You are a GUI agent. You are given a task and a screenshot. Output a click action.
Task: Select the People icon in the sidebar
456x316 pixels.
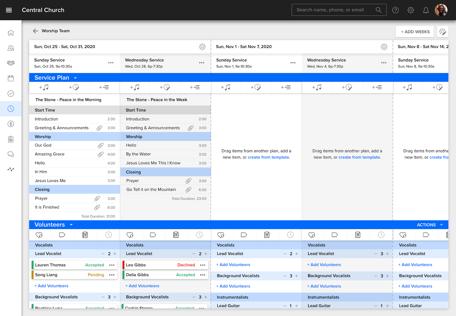(11, 48)
